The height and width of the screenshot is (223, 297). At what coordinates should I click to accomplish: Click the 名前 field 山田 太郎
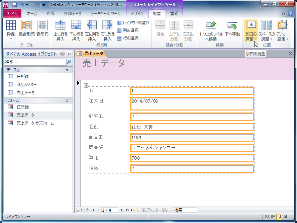[x=192, y=127]
